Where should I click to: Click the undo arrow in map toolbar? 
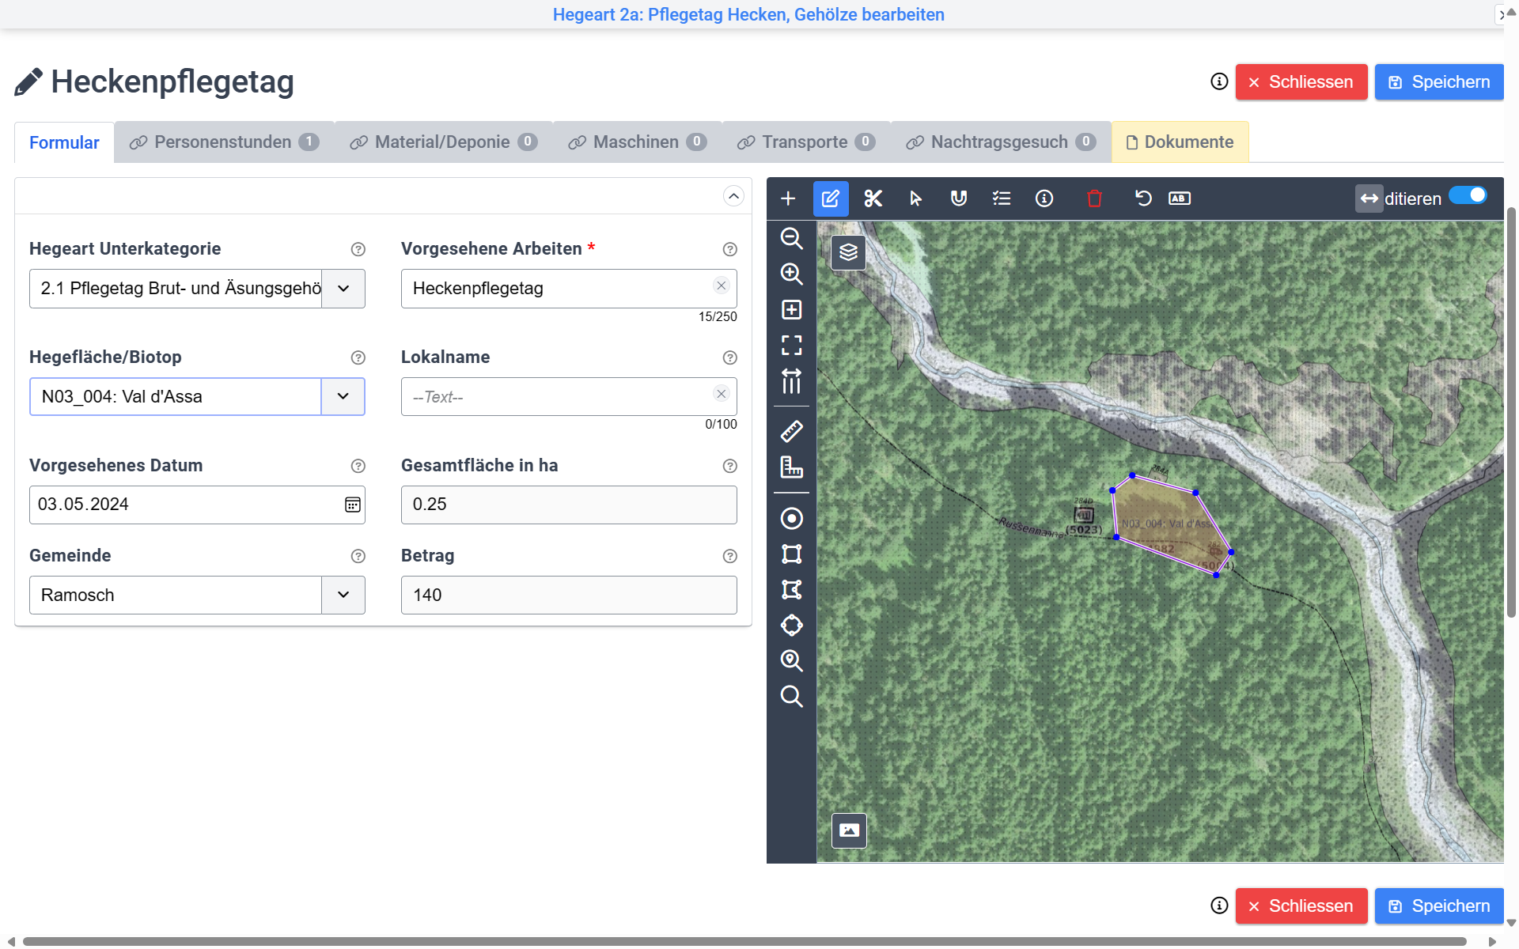(1142, 198)
